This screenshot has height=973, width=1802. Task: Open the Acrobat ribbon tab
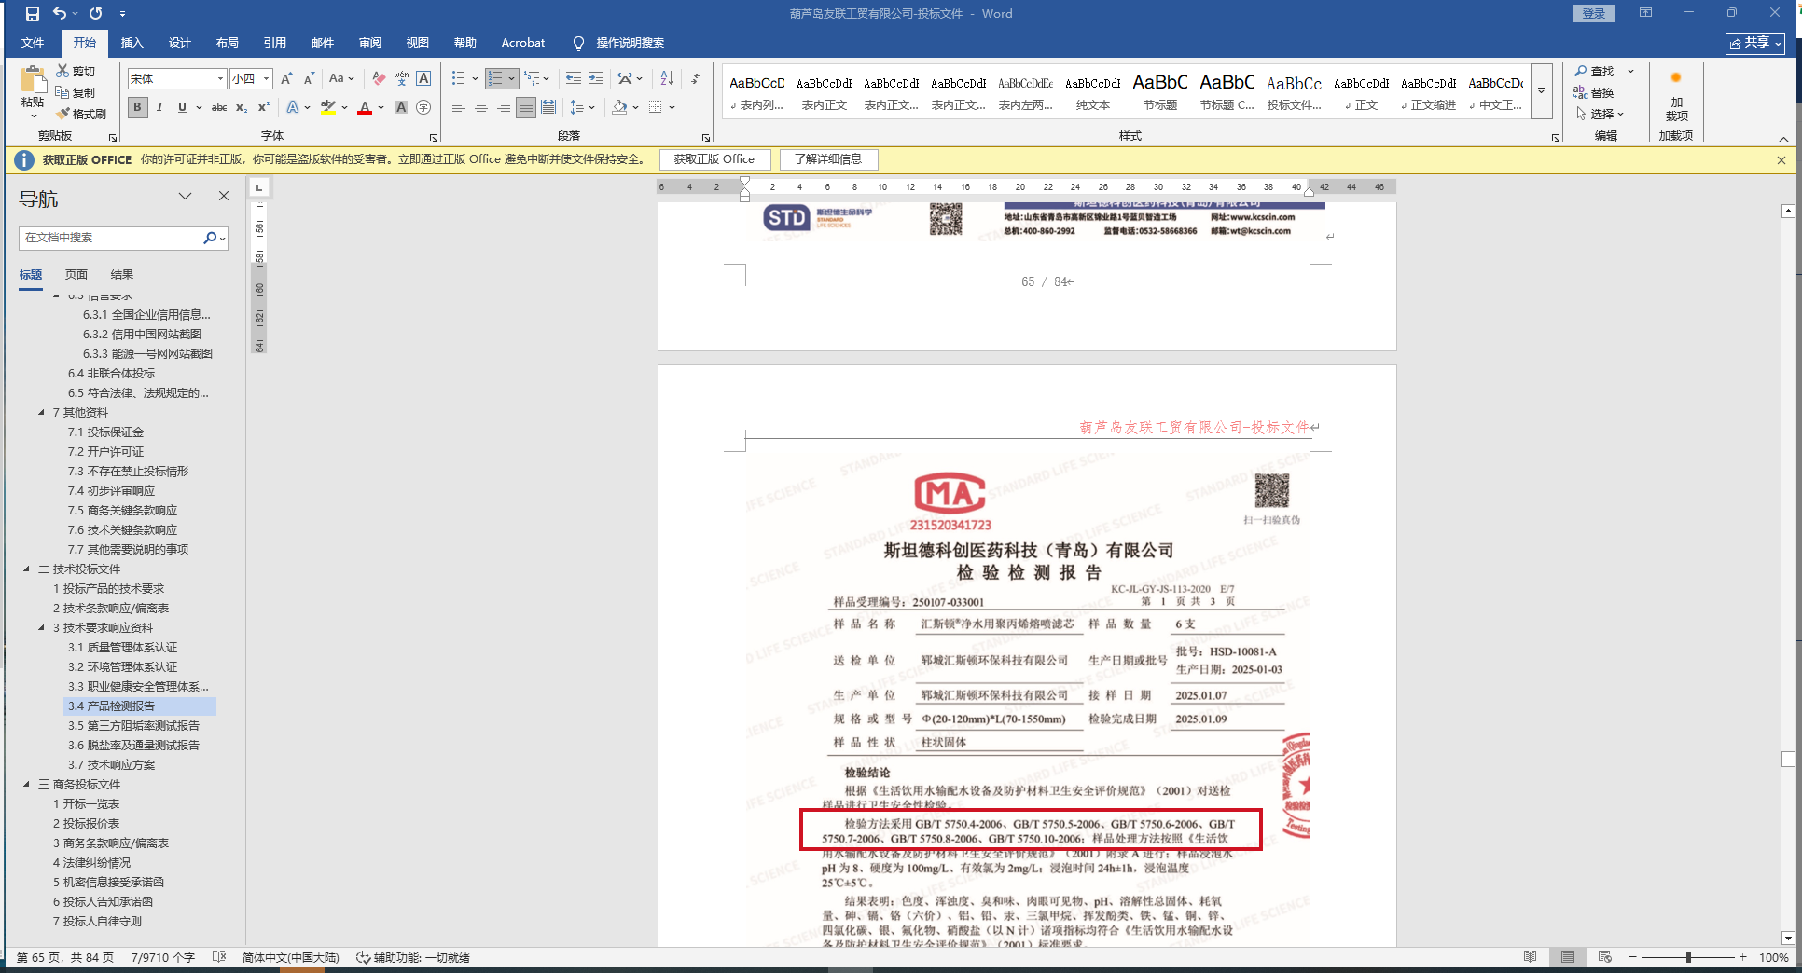[x=522, y=43]
